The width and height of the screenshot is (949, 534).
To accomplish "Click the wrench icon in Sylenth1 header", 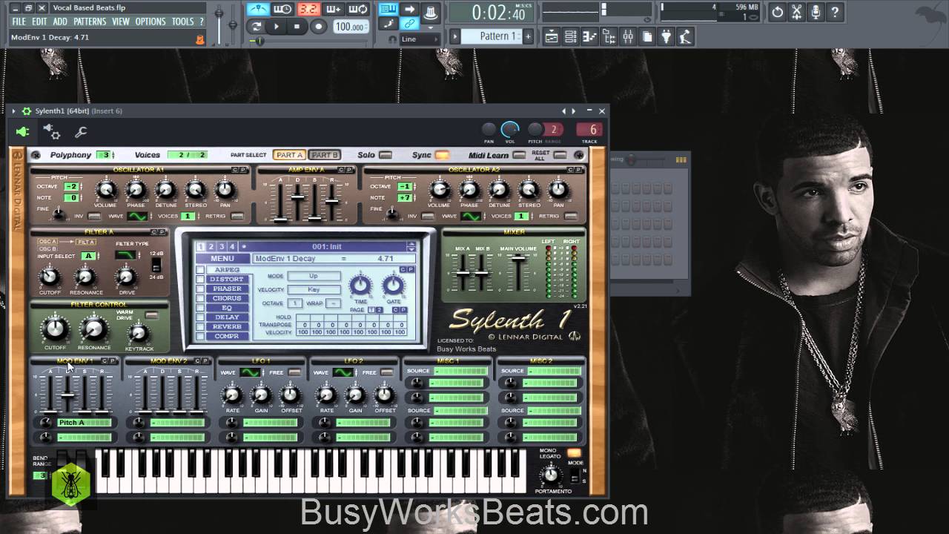I will (x=81, y=132).
